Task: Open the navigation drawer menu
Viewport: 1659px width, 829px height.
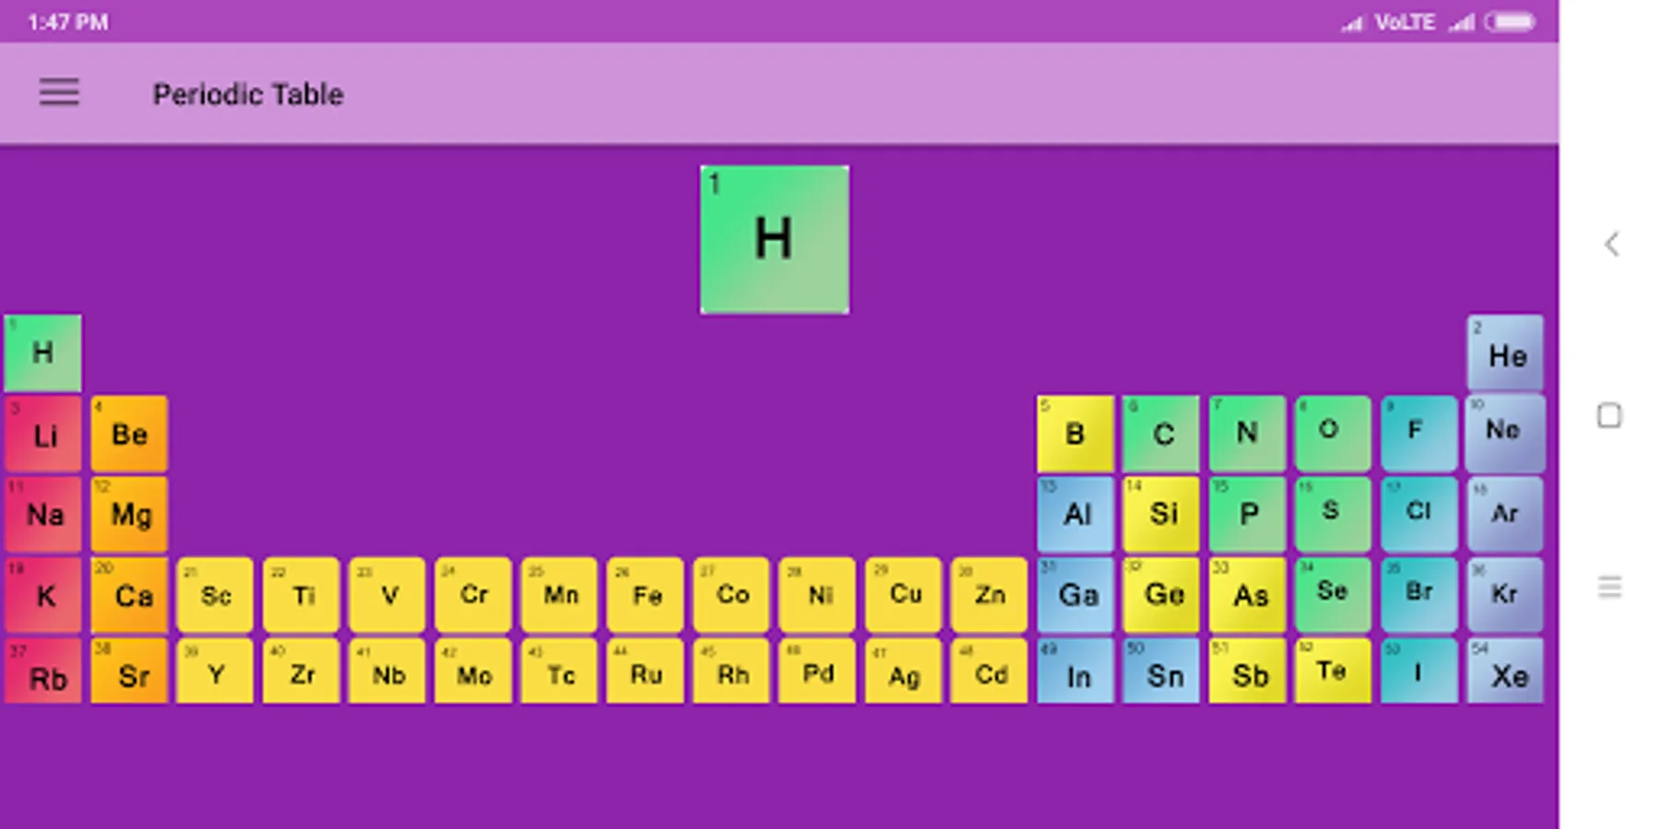Action: coord(58,93)
